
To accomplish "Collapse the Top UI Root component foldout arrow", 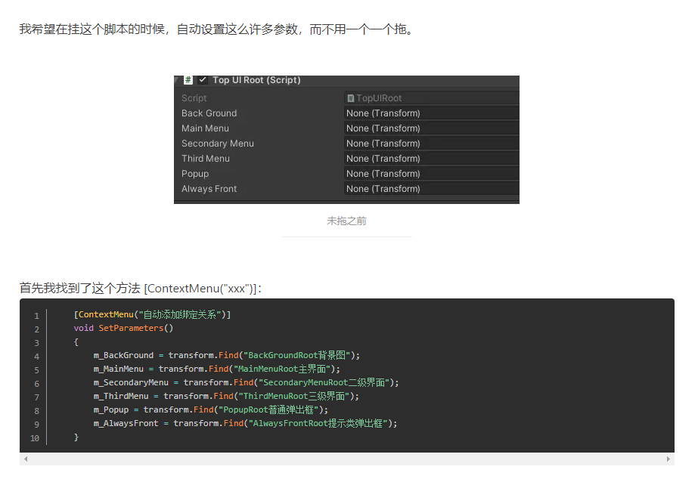I will 177,79.
